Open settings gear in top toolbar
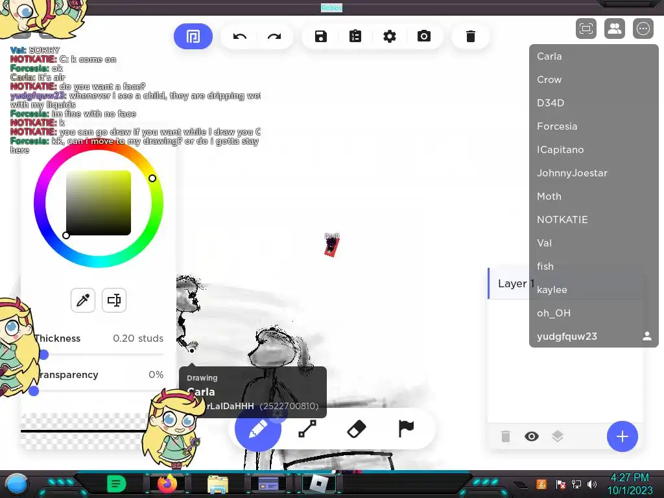Image resolution: width=664 pixels, height=498 pixels. (389, 36)
